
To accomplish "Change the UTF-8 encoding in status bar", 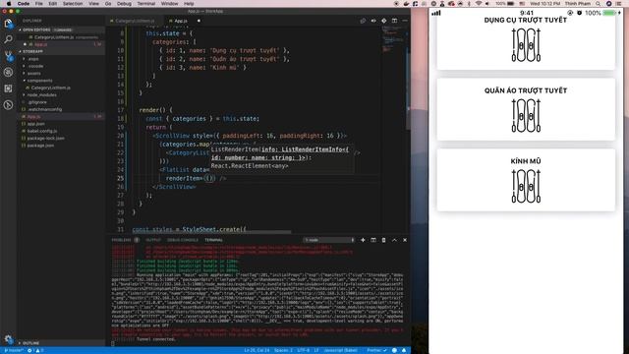I will [x=303, y=350].
